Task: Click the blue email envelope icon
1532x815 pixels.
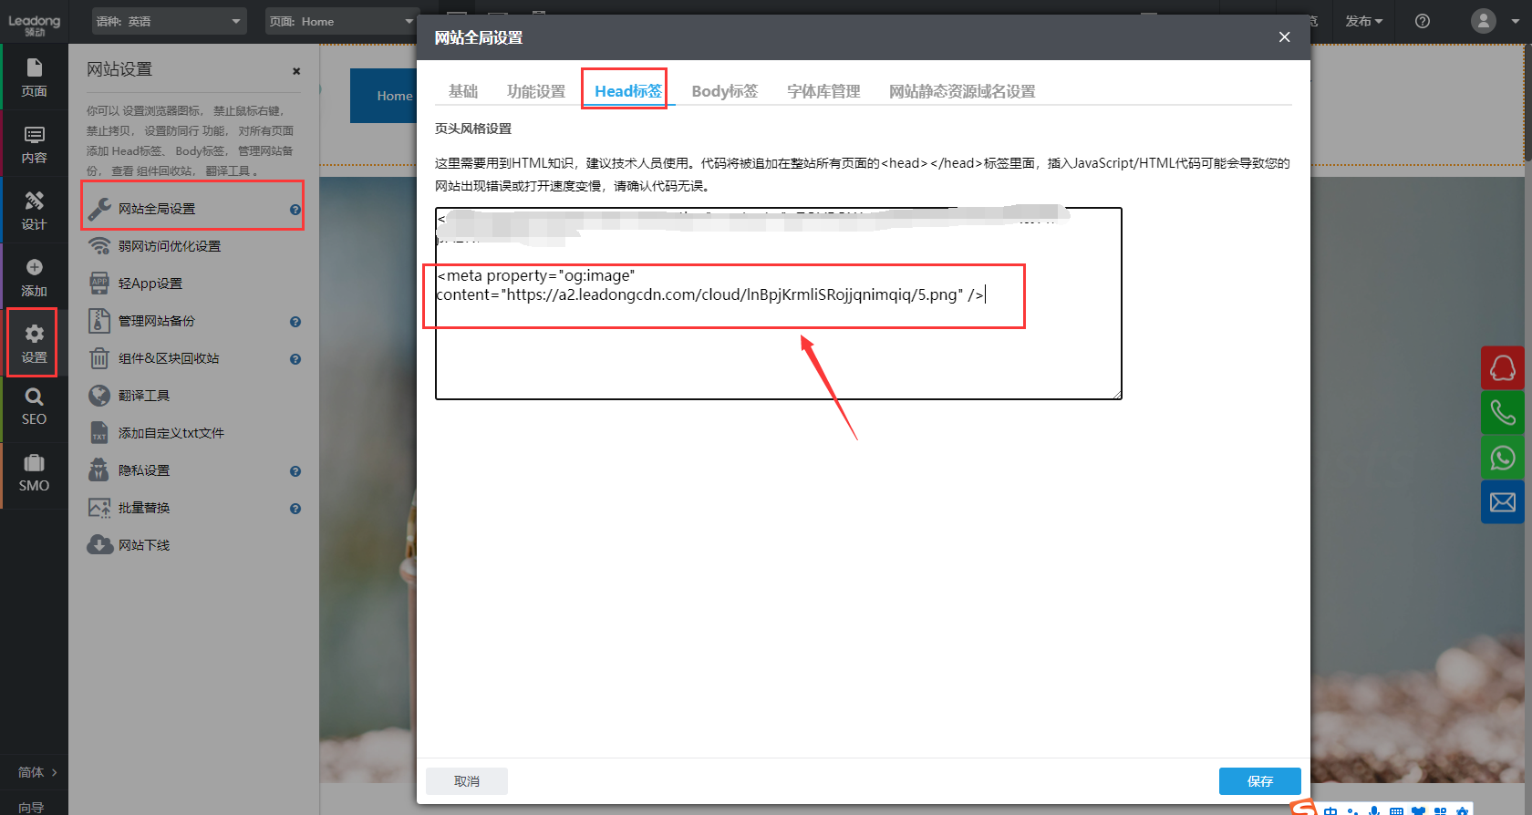Action: coord(1502,501)
